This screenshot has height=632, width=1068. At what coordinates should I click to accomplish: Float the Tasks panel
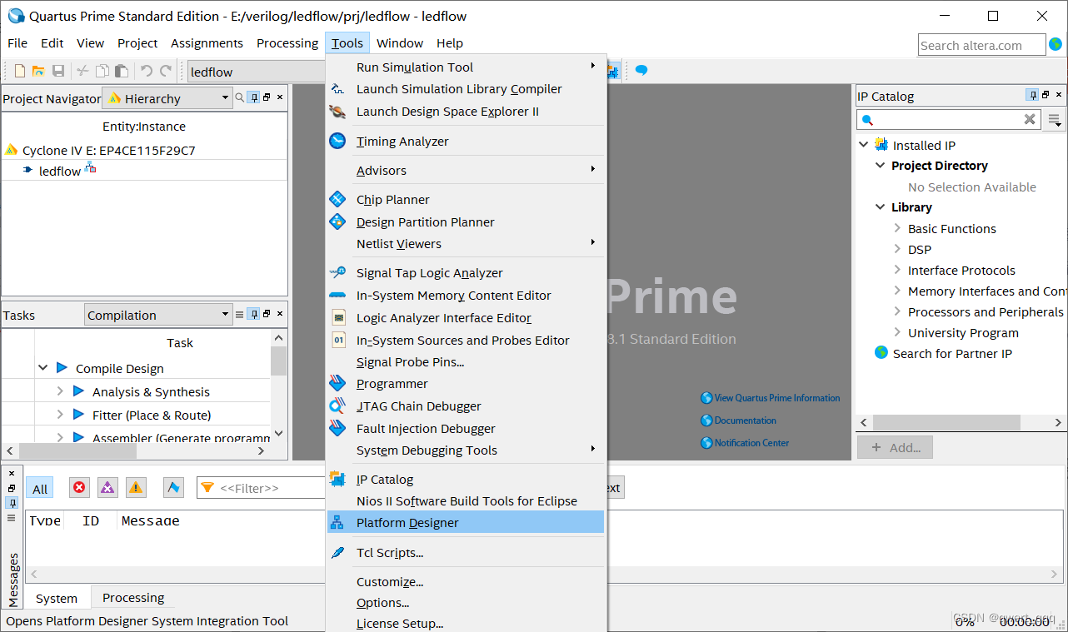click(267, 314)
